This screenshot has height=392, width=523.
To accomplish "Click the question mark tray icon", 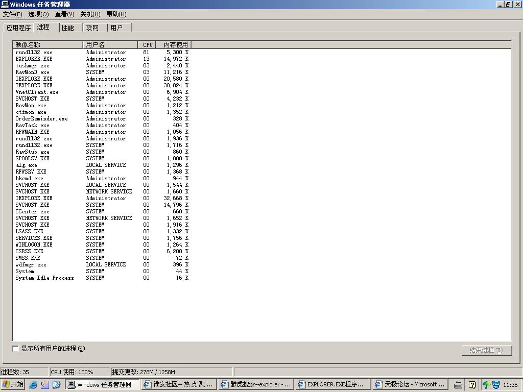I will coord(472,385).
